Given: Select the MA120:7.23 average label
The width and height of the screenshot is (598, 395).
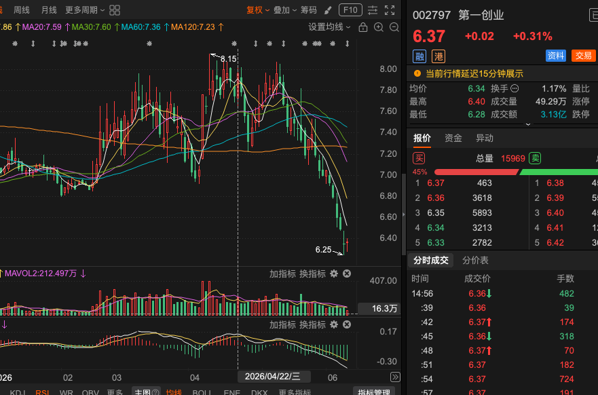Looking at the screenshot, I should pyautogui.click(x=193, y=27).
